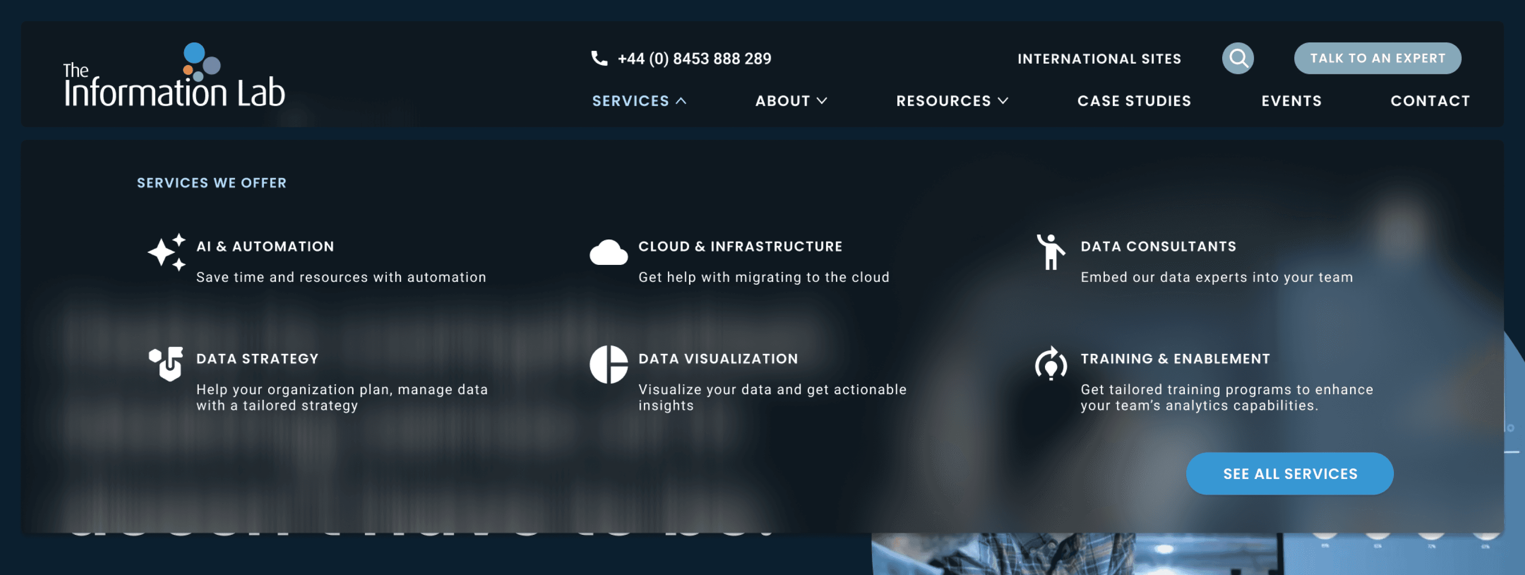This screenshot has width=1525, height=575.
Task: Click the See All Services button
Action: 1290,474
